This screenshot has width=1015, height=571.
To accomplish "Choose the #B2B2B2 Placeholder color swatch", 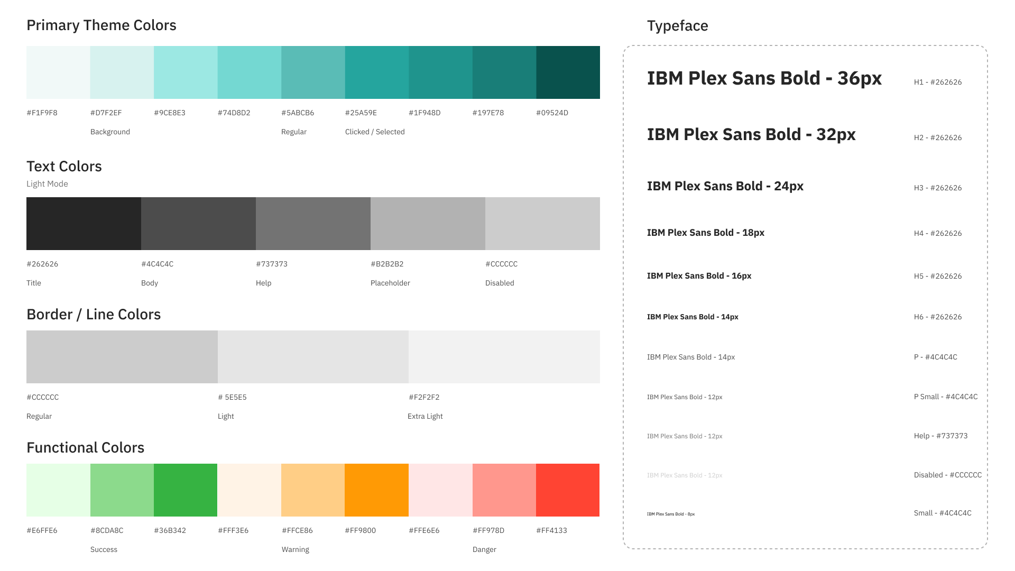I will pyautogui.click(x=428, y=224).
